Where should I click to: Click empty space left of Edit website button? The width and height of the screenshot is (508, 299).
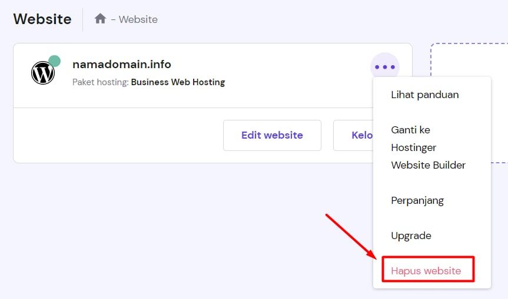pyautogui.click(x=118, y=135)
